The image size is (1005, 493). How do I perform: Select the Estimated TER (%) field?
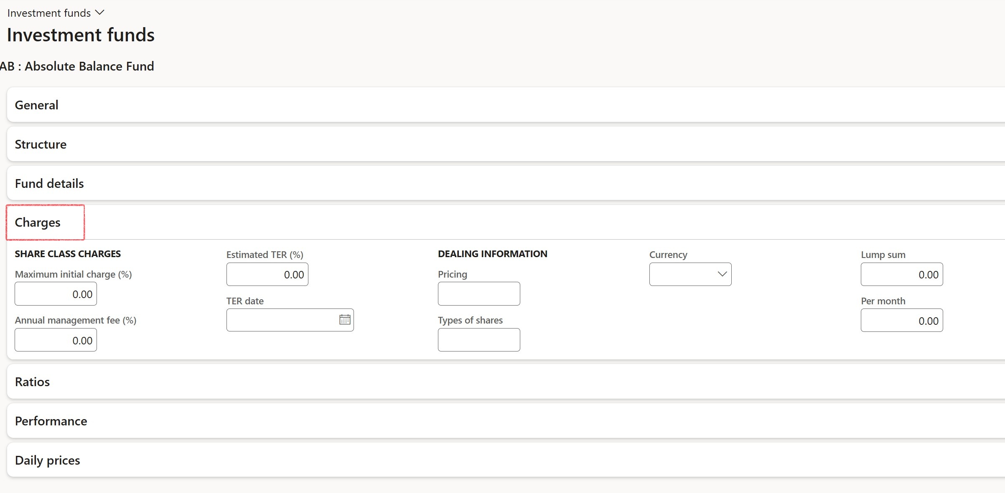[x=267, y=274]
